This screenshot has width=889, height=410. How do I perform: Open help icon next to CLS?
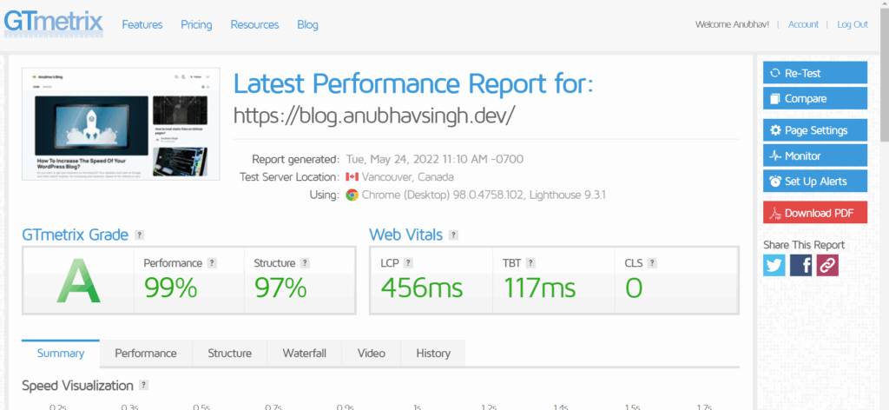tap(652, 263)
